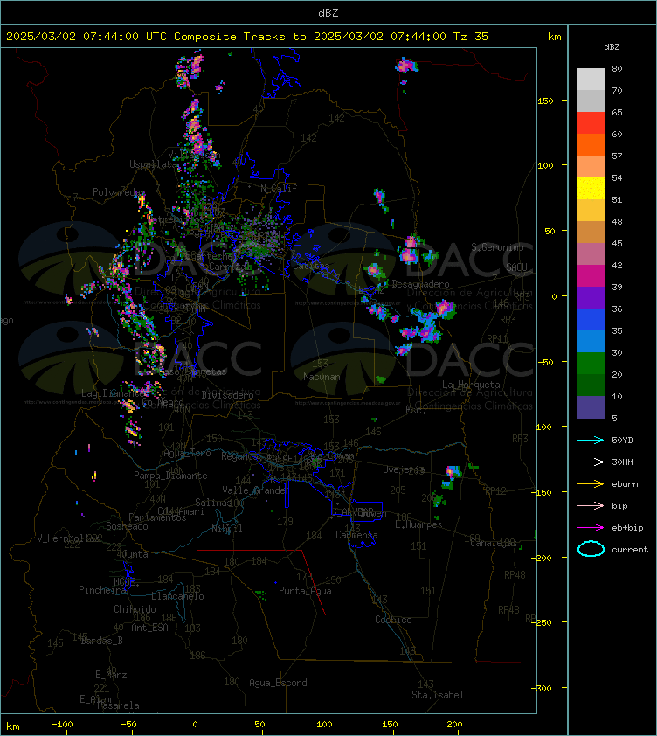This screenshot has width=657, height=736.
Task: Select the yellow 54 dBZ legend swatch
Action: pyautogui.click(x=591, y=188)
